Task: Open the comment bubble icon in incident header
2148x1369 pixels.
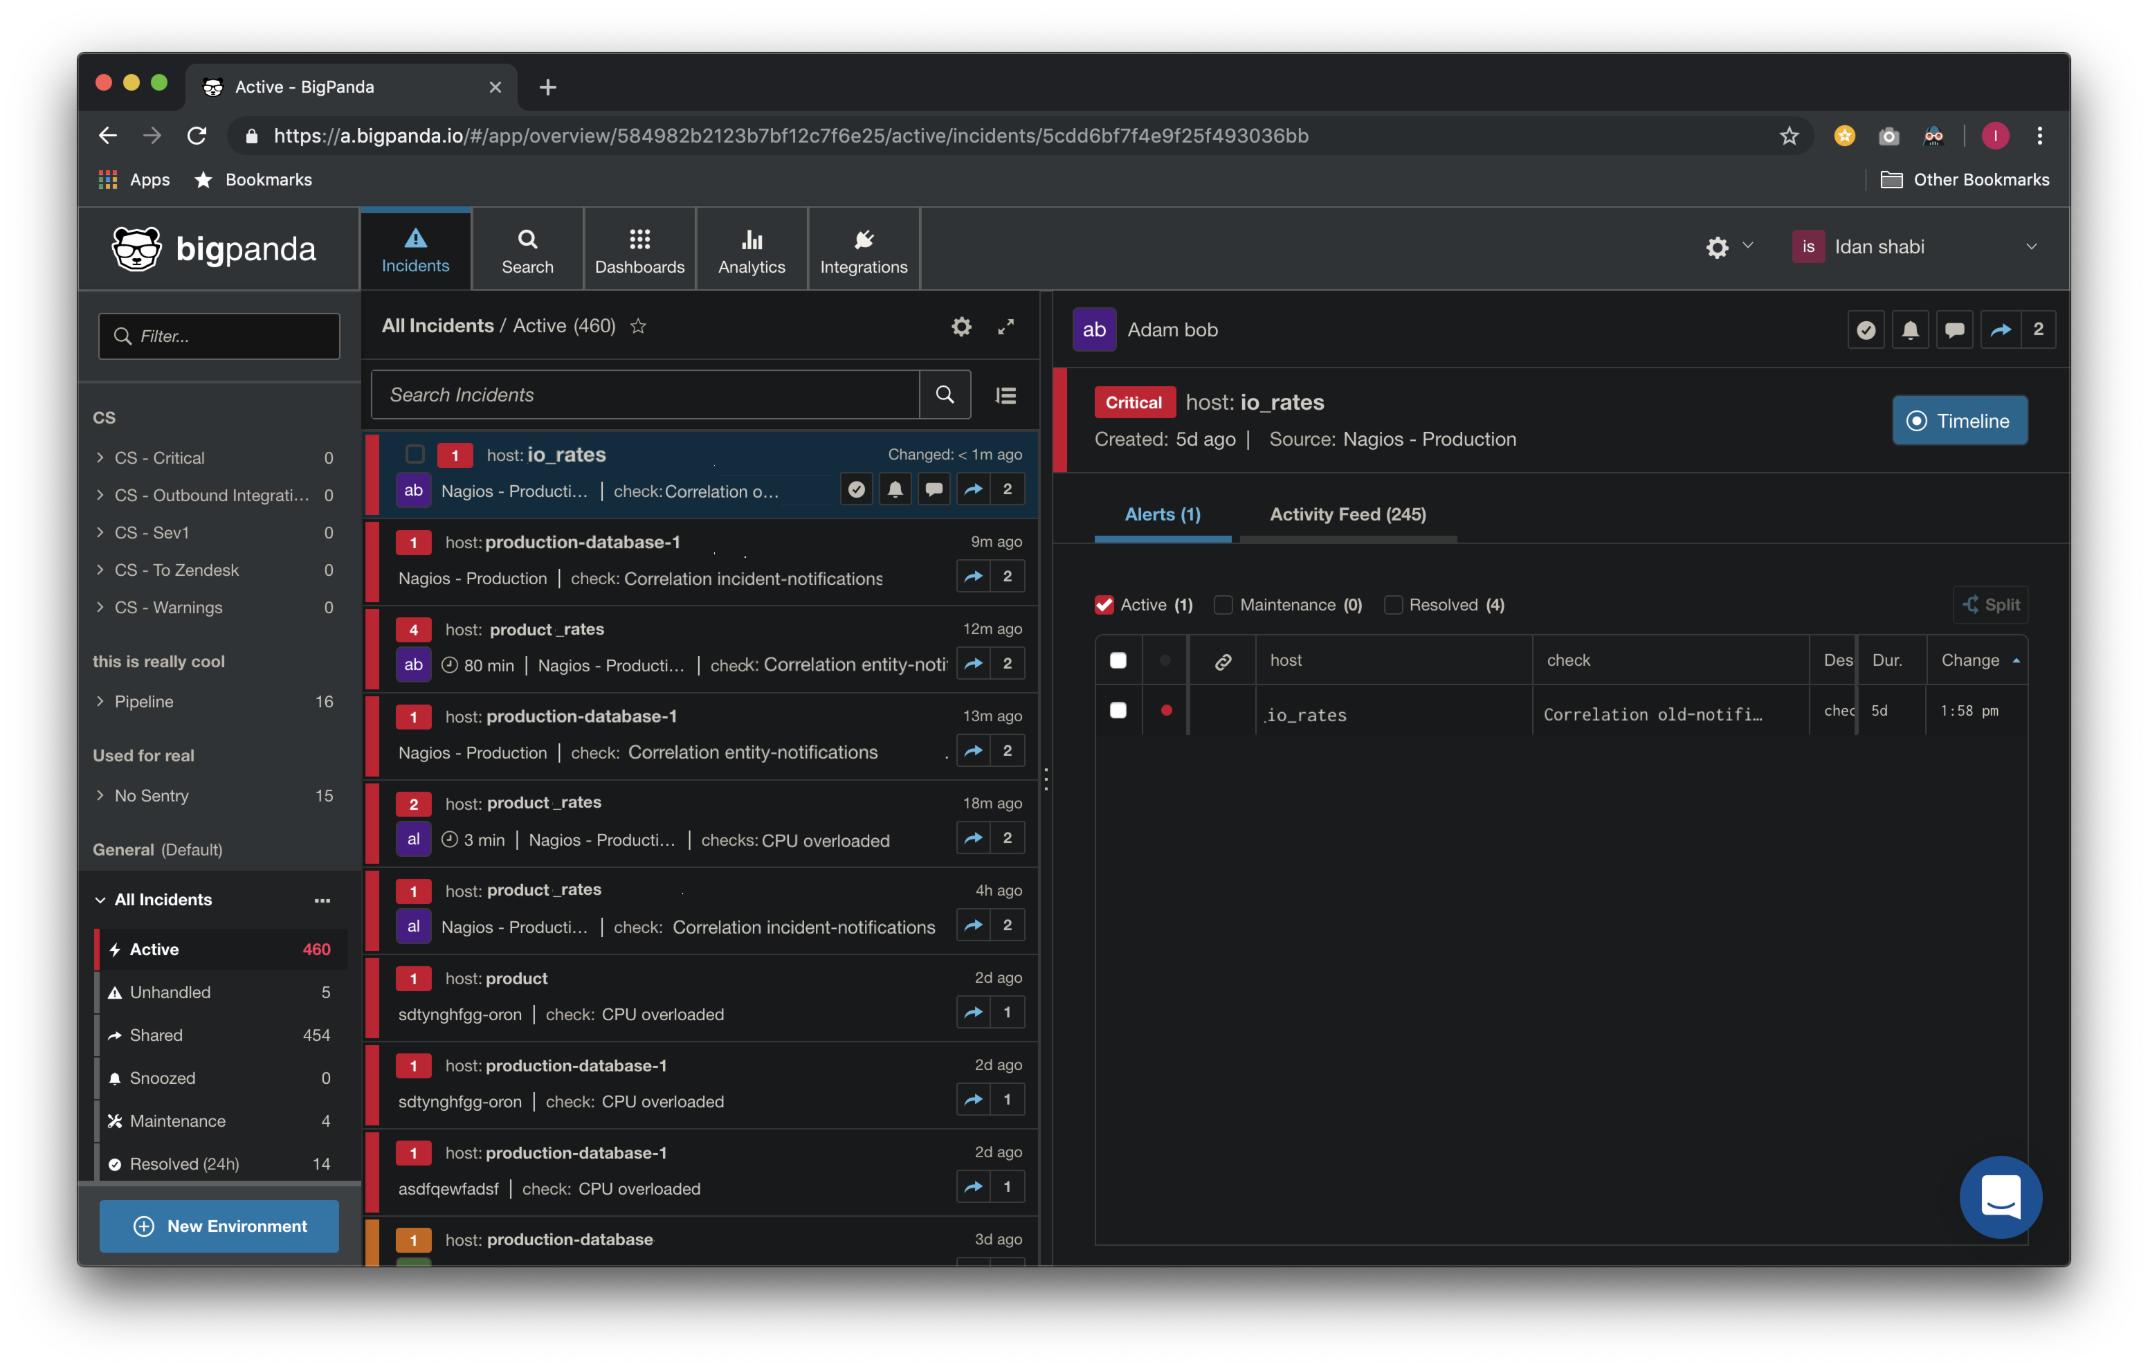Action: coord(1954,330)
